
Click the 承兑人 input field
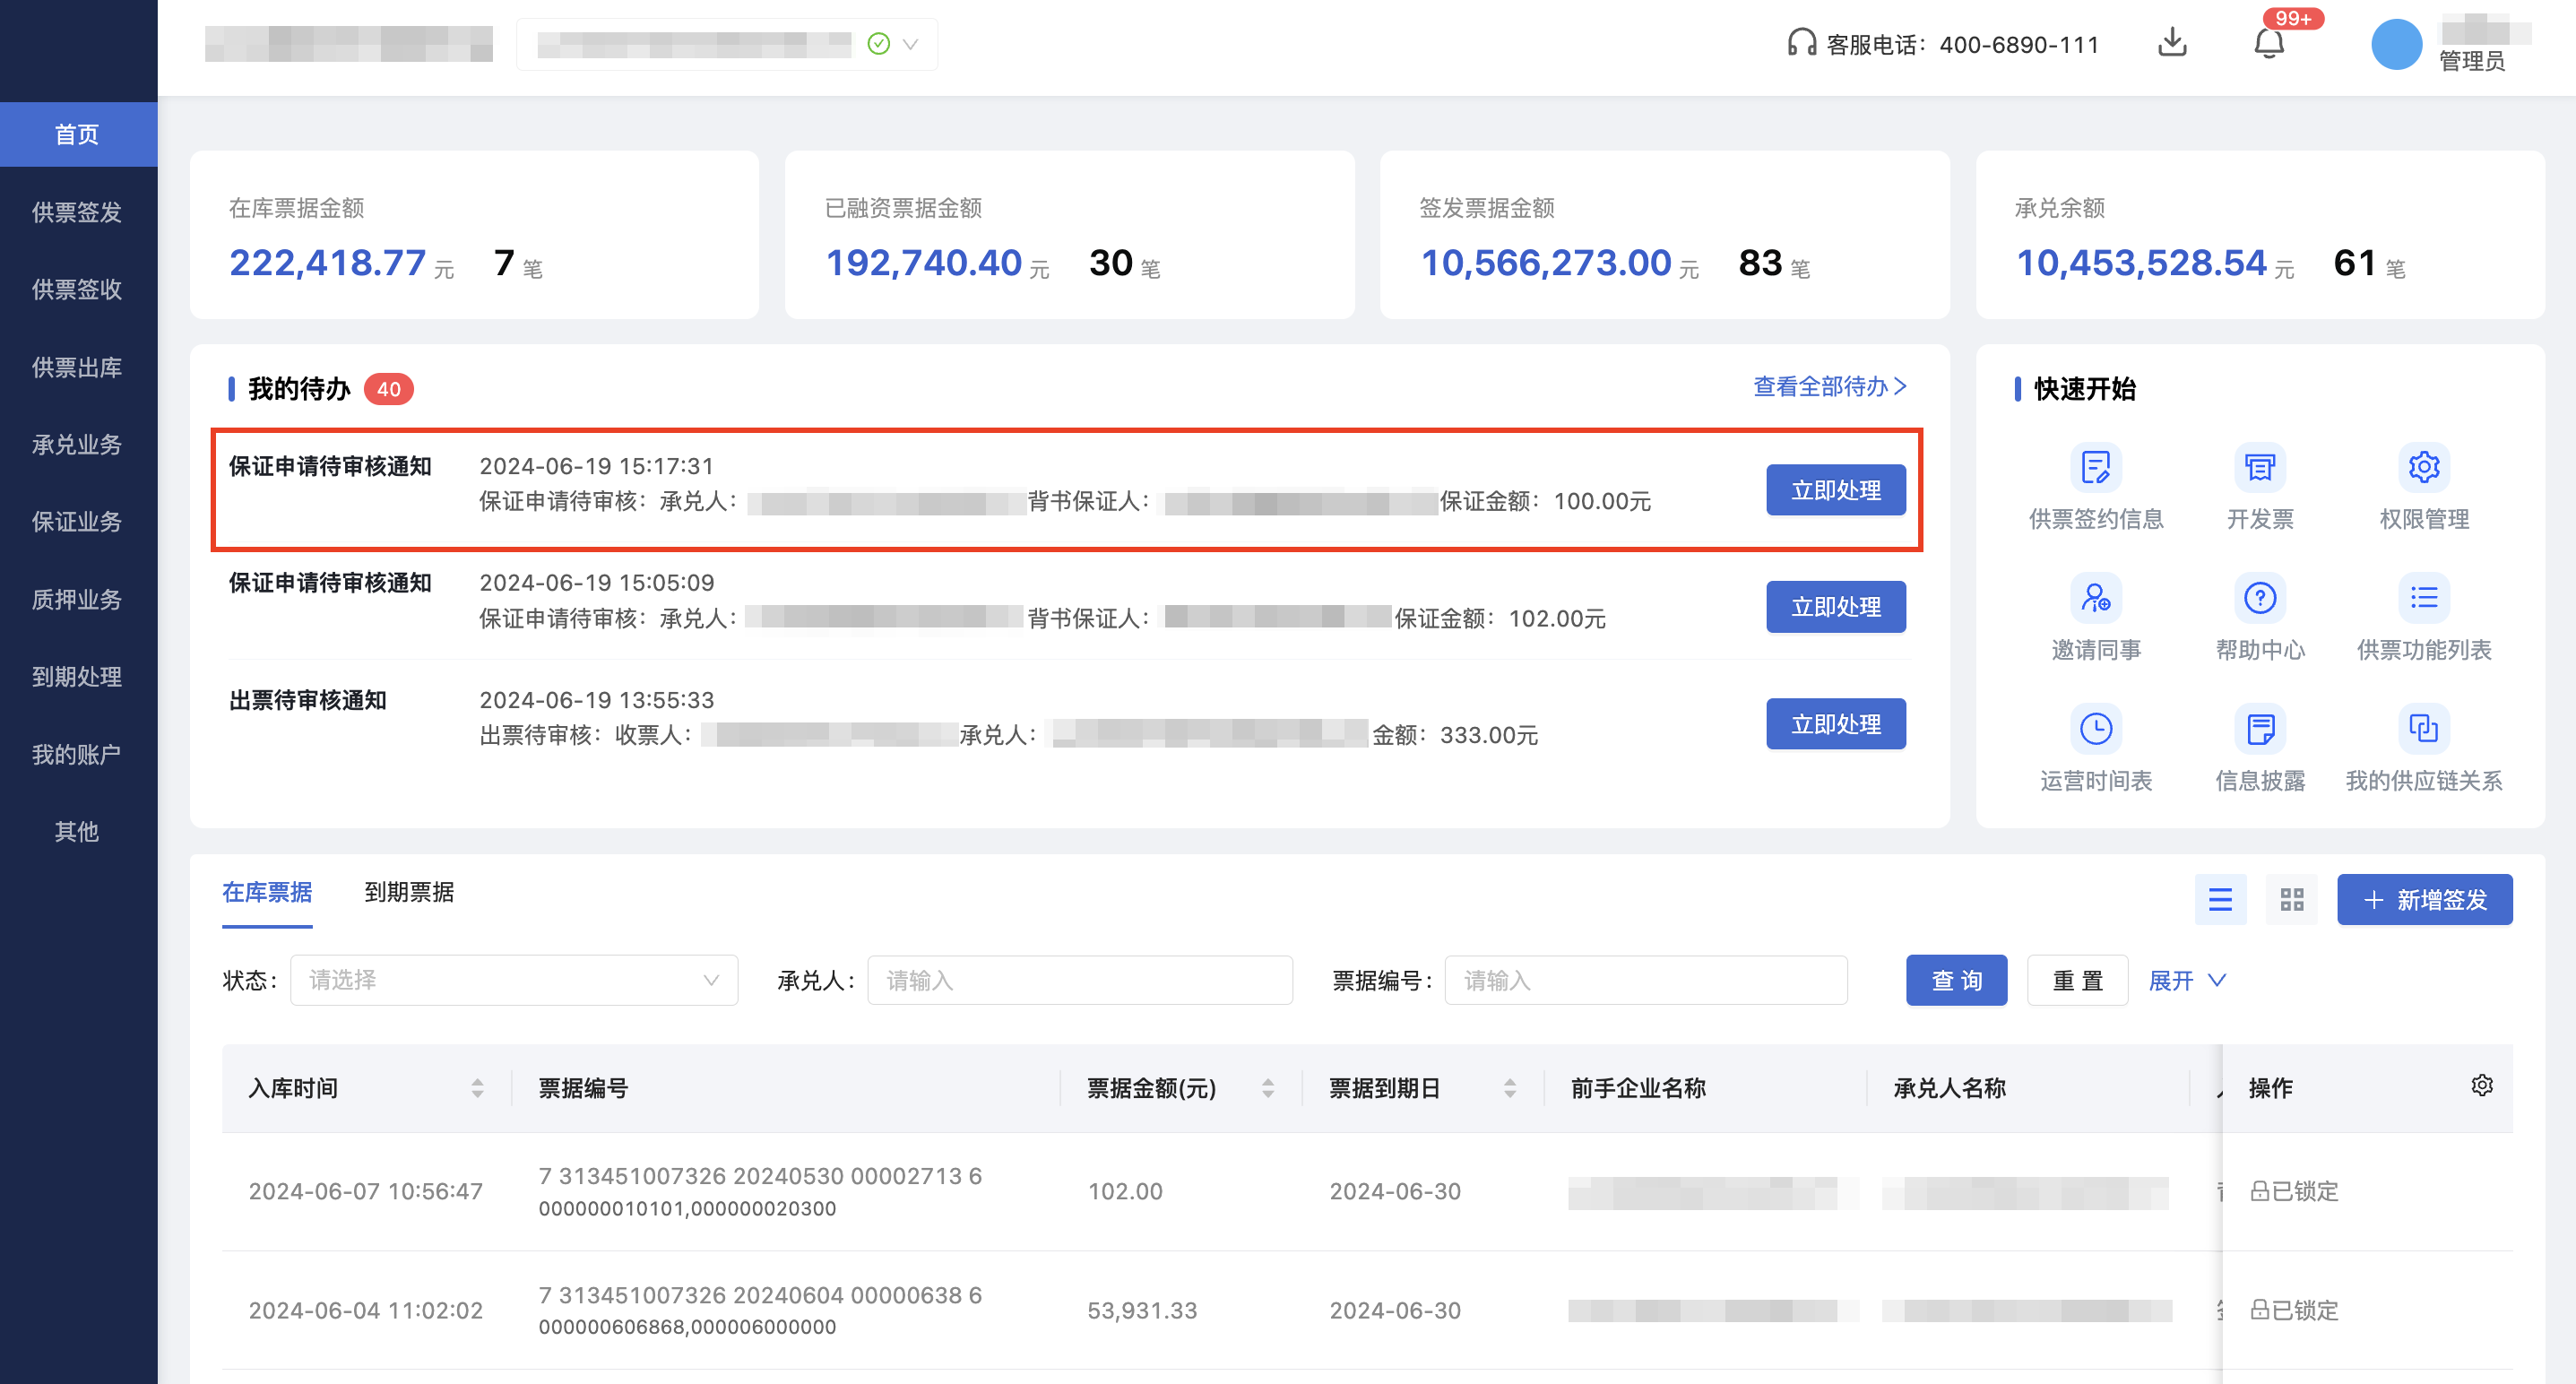(1079, 980)
